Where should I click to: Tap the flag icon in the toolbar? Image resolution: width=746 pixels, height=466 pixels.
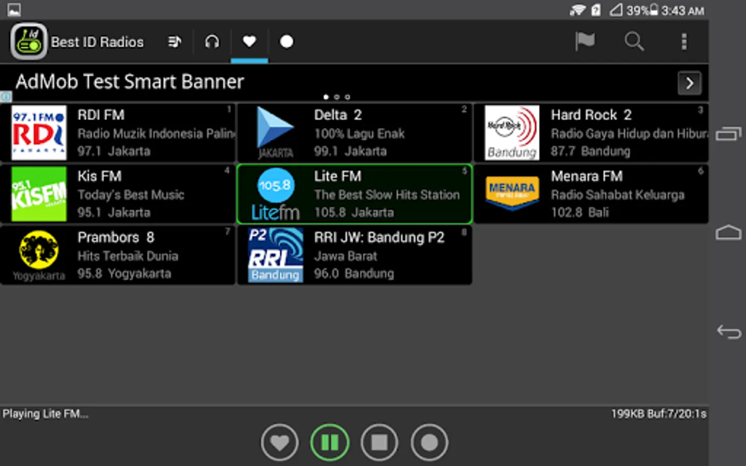pos(585,41)
